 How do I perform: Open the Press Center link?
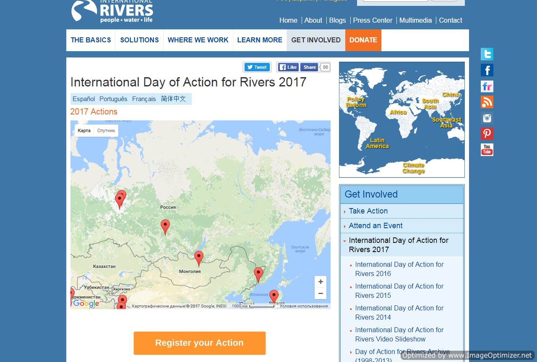373,20
